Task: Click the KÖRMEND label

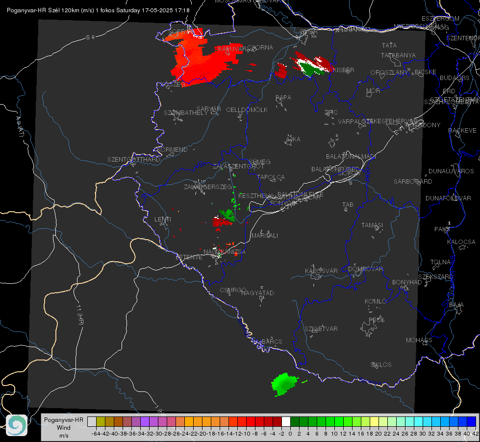Action: point(172,149)
